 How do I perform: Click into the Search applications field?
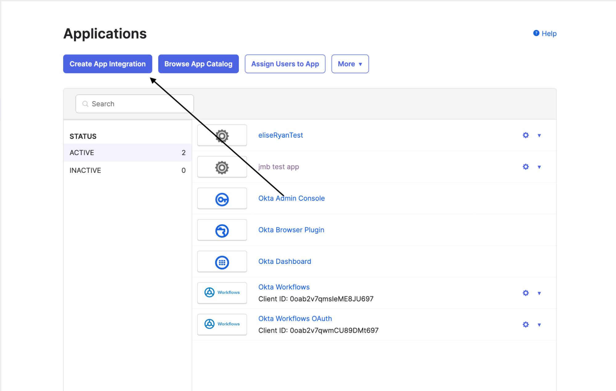tap(135, 104)
